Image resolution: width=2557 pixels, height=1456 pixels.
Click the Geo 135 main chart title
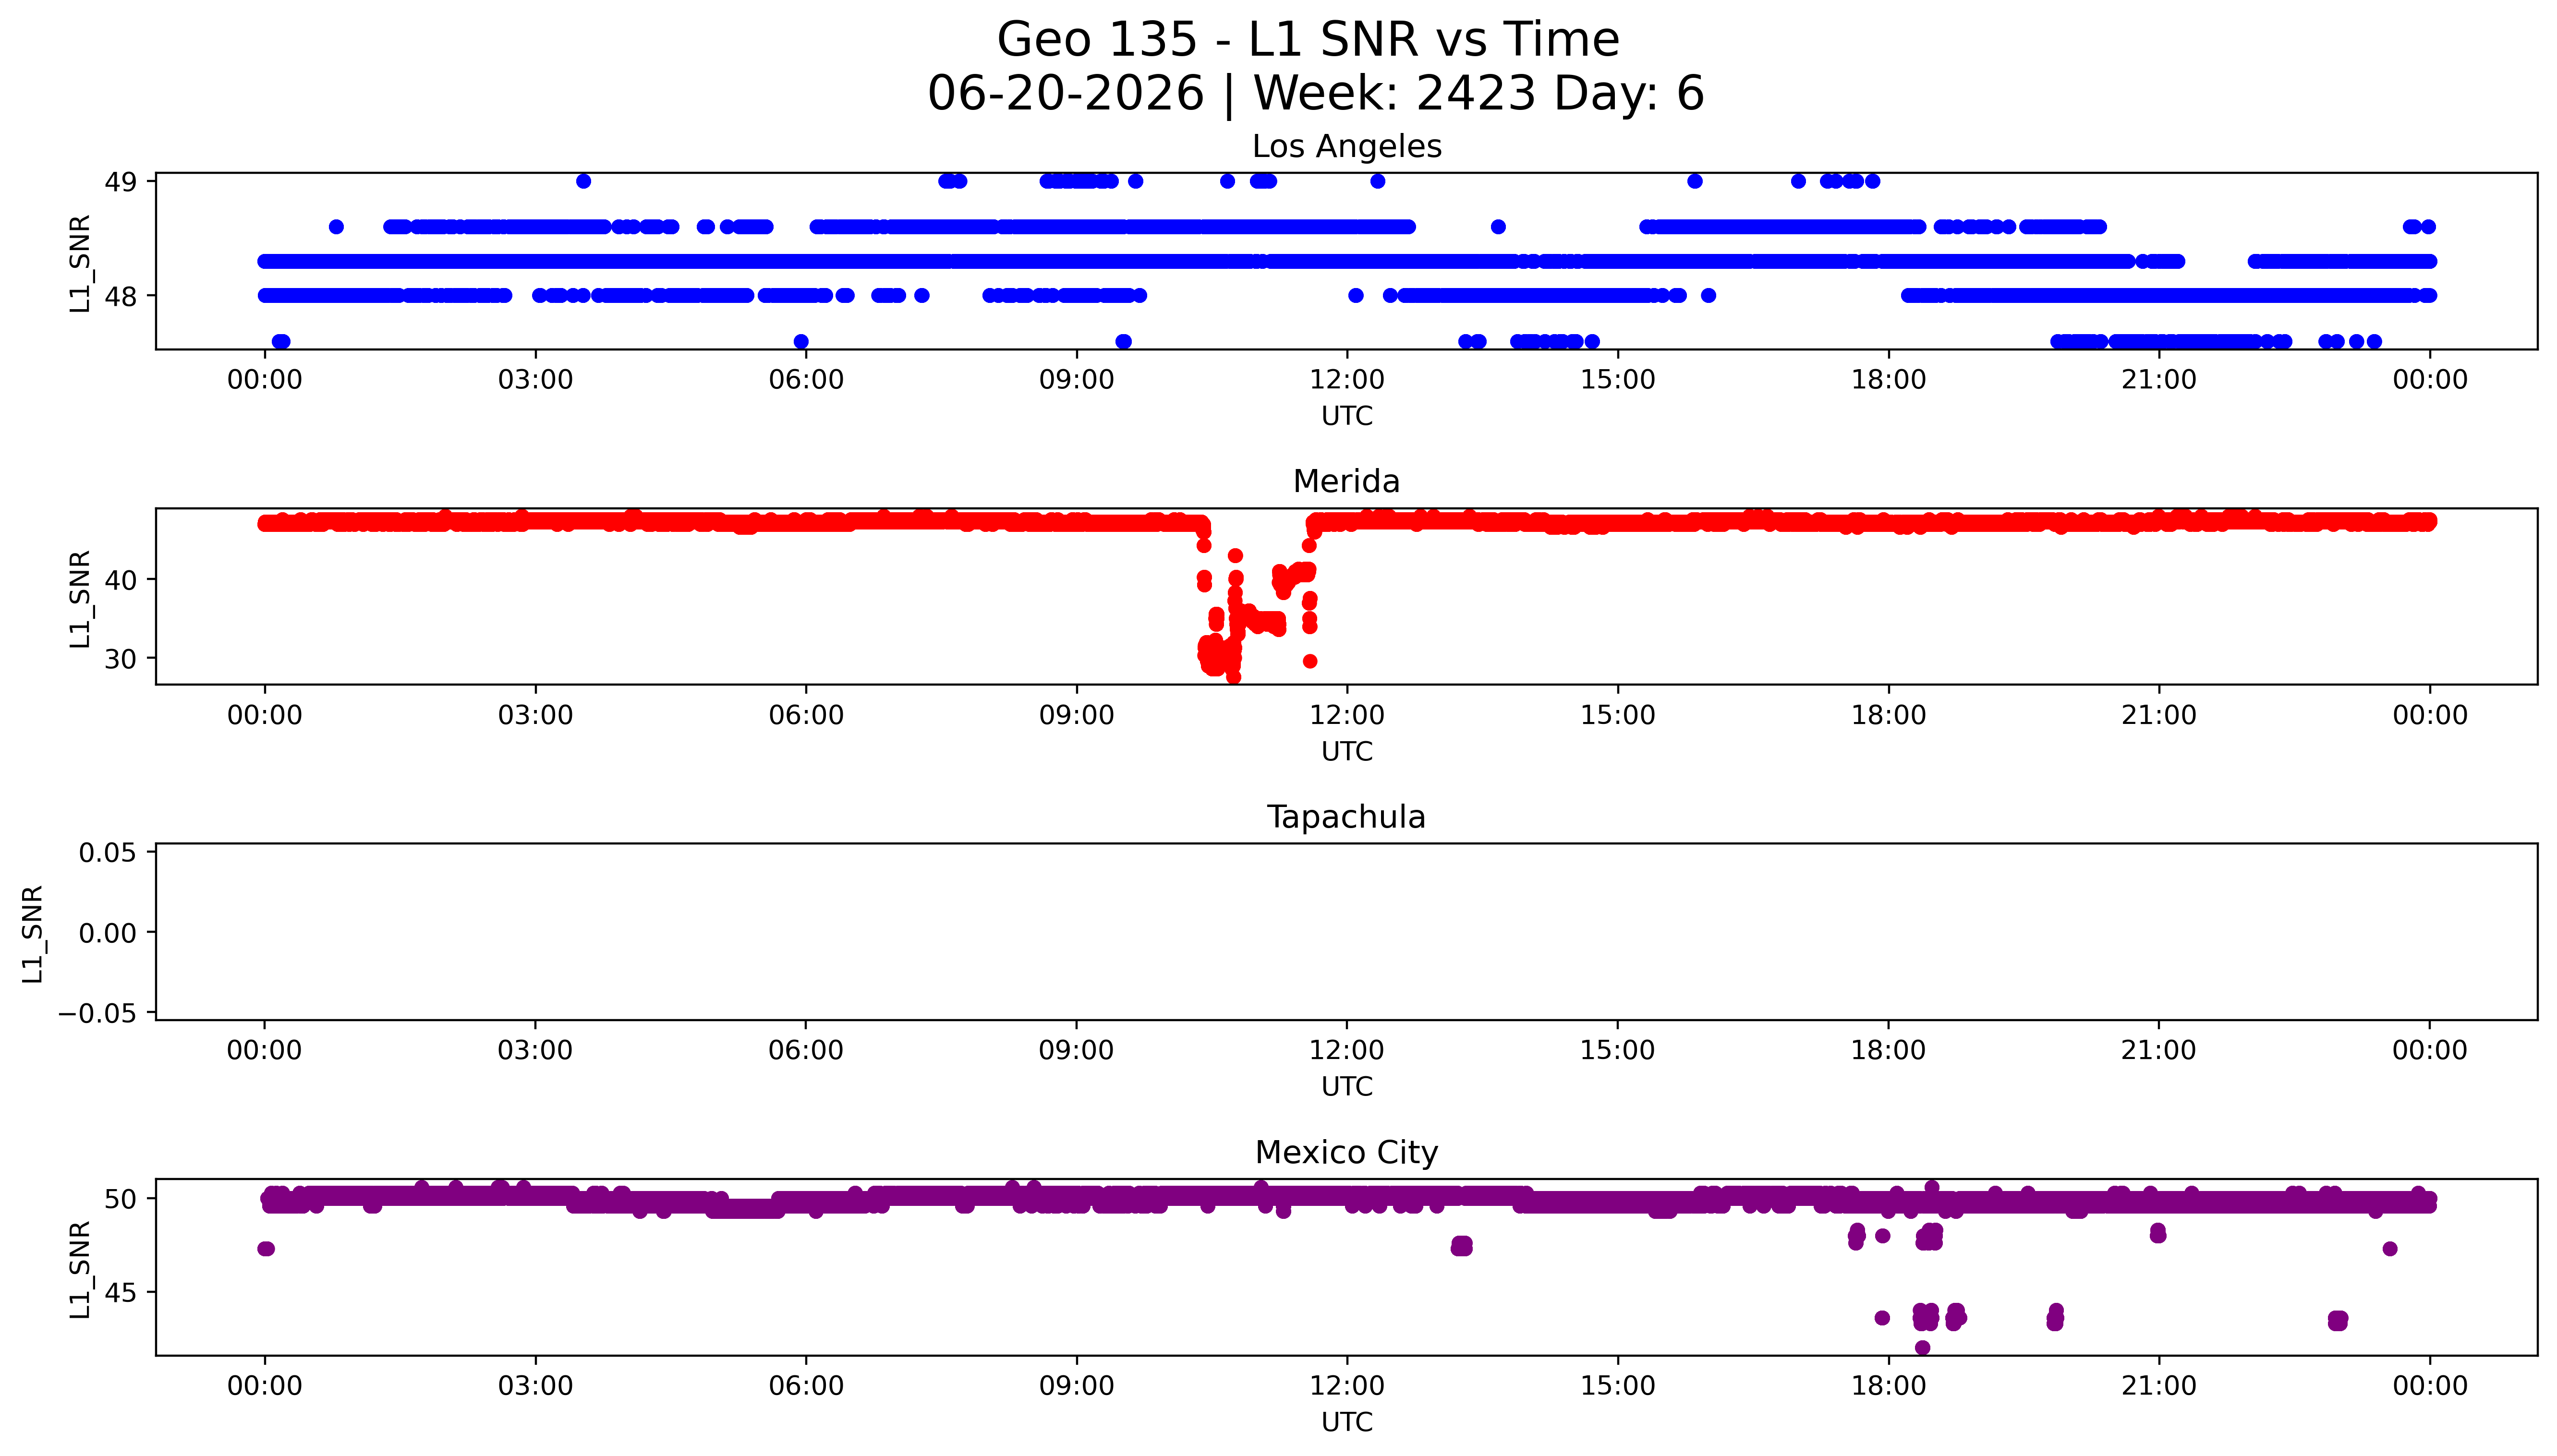pyautogui.click(x=1308, y=40)
